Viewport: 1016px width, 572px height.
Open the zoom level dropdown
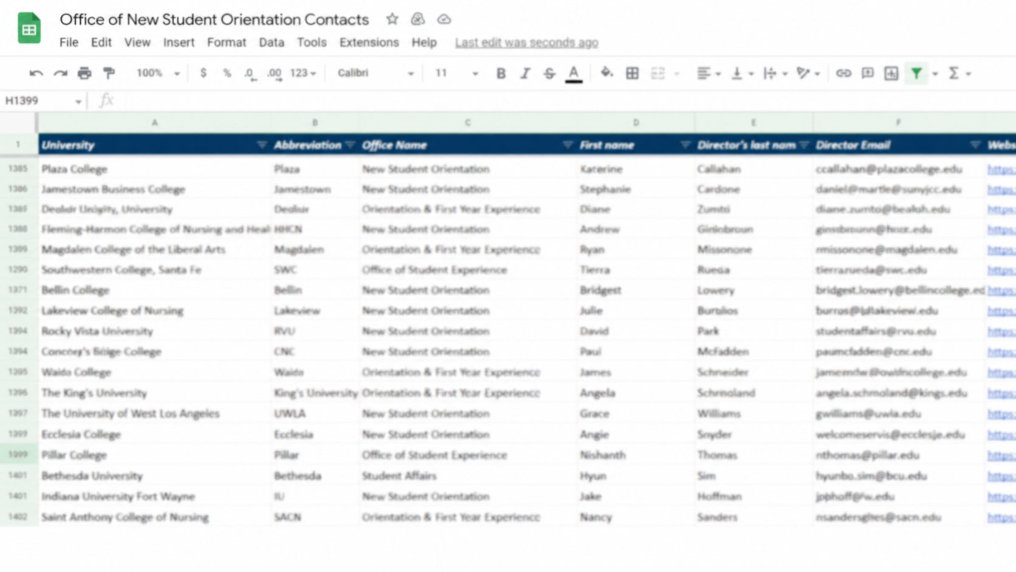point(158,73)
